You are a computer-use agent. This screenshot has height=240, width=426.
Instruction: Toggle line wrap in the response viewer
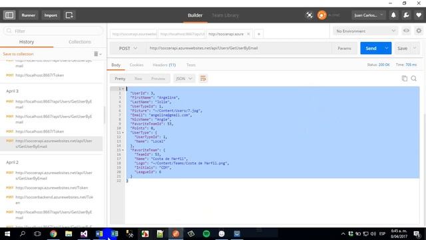point(203,79)
